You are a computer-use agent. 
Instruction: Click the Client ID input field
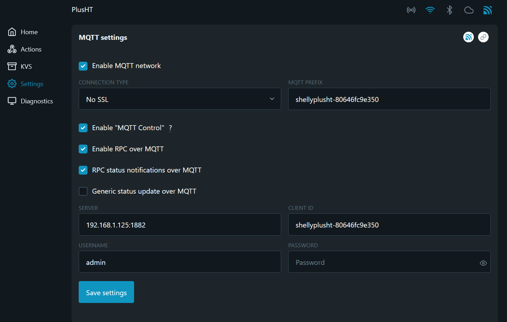390,224
